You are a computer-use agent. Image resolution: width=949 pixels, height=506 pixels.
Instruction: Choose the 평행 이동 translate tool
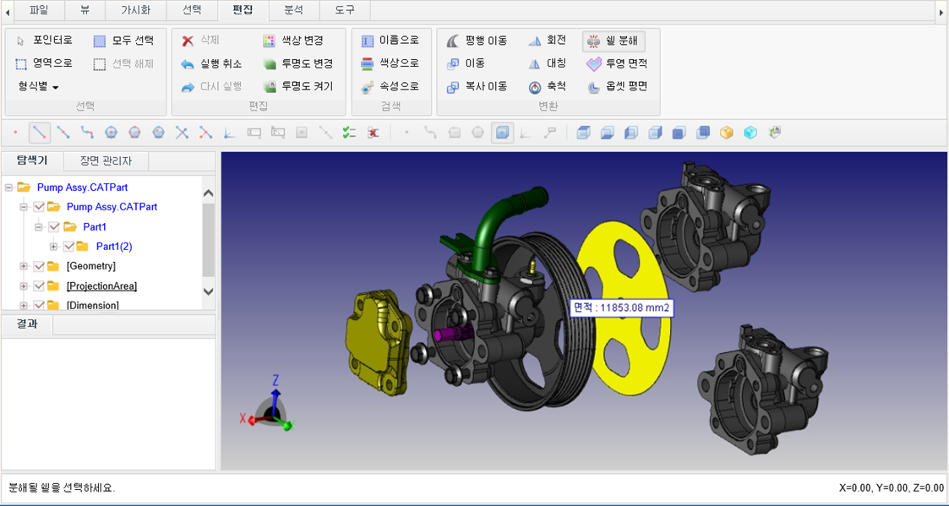(454, 41)
